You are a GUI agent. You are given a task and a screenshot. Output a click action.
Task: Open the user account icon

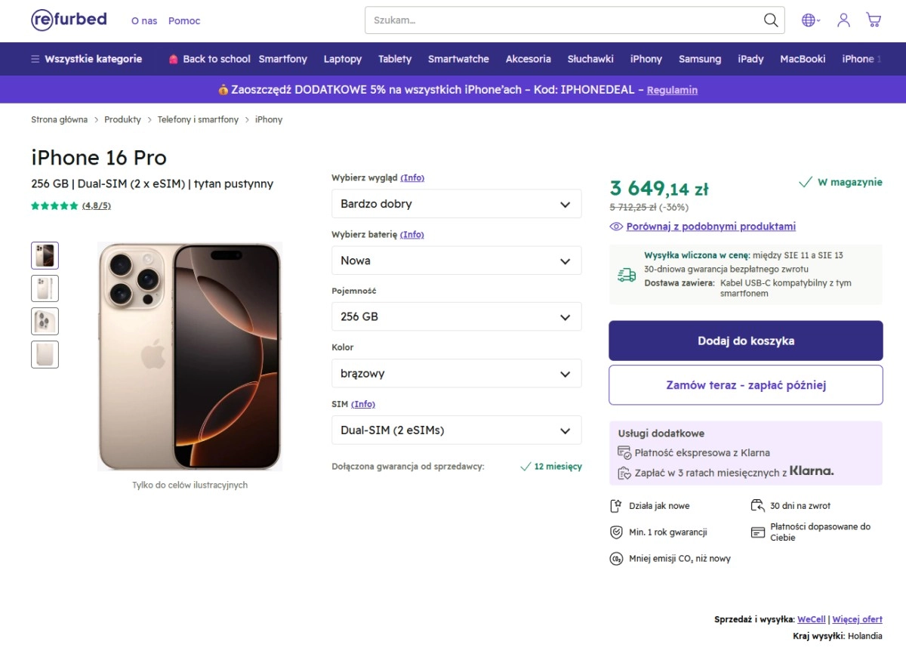843,20
